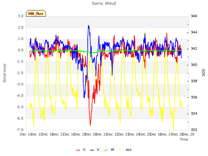The height and width of the screenshot is (156, 208).
Task: Click the 332 right axis value
Action: [x=194, y=130]
